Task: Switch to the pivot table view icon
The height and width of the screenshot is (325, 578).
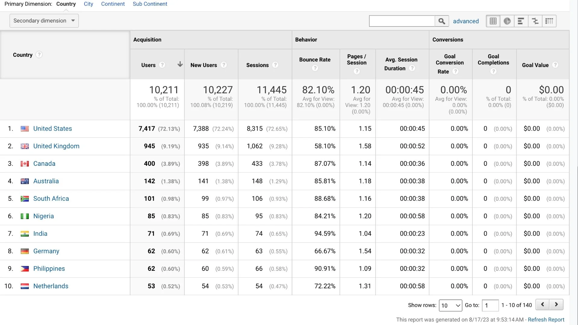Action: coord(549,21)
